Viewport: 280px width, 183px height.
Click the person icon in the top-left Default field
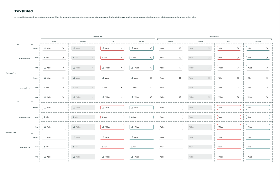click(x=45, y=48)
